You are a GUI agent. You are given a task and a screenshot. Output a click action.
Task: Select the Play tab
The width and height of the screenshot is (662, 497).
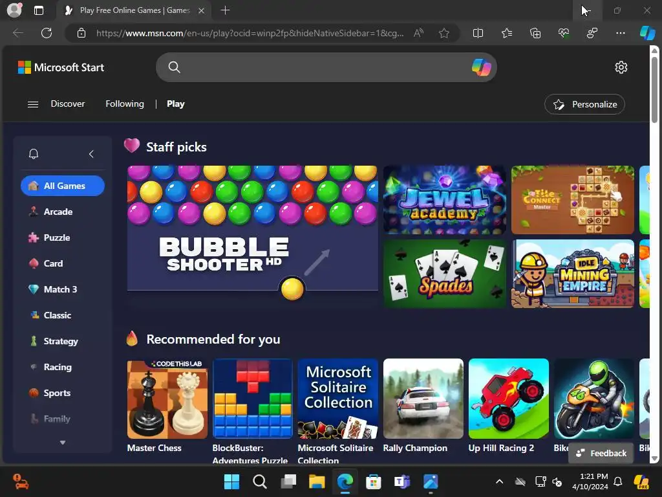(x=176, y=104)
